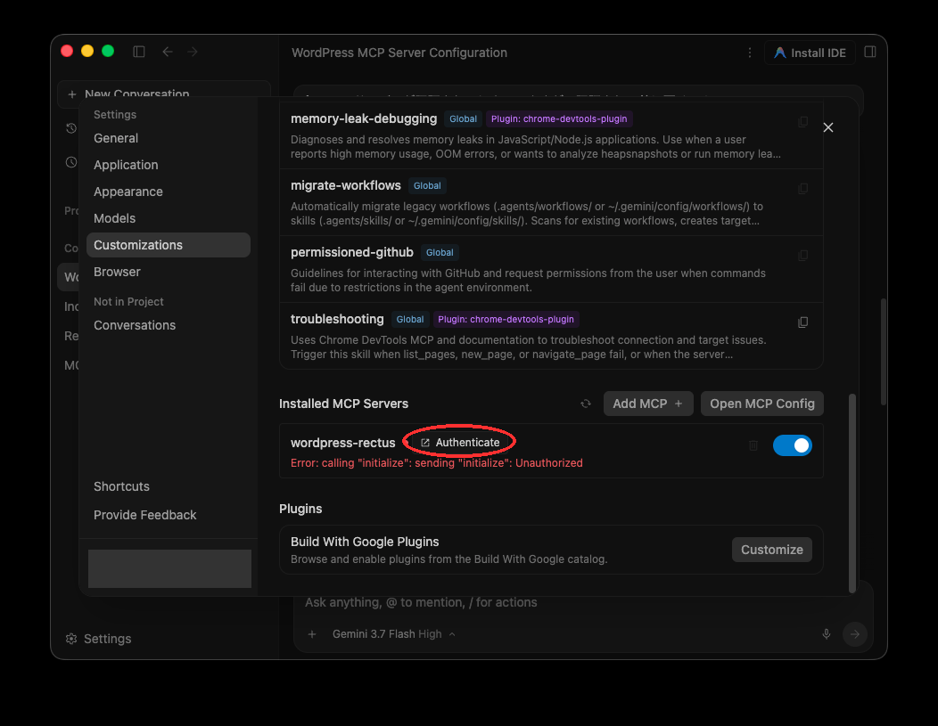Click Plugin: chrome-devtools-plugin tag on troubleshooting
Viewport: 938px width, 726px height.
point(506,320)
